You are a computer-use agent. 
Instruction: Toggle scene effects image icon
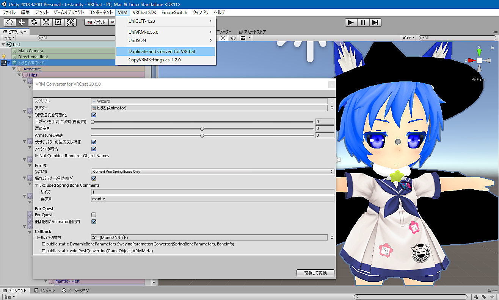243,38
